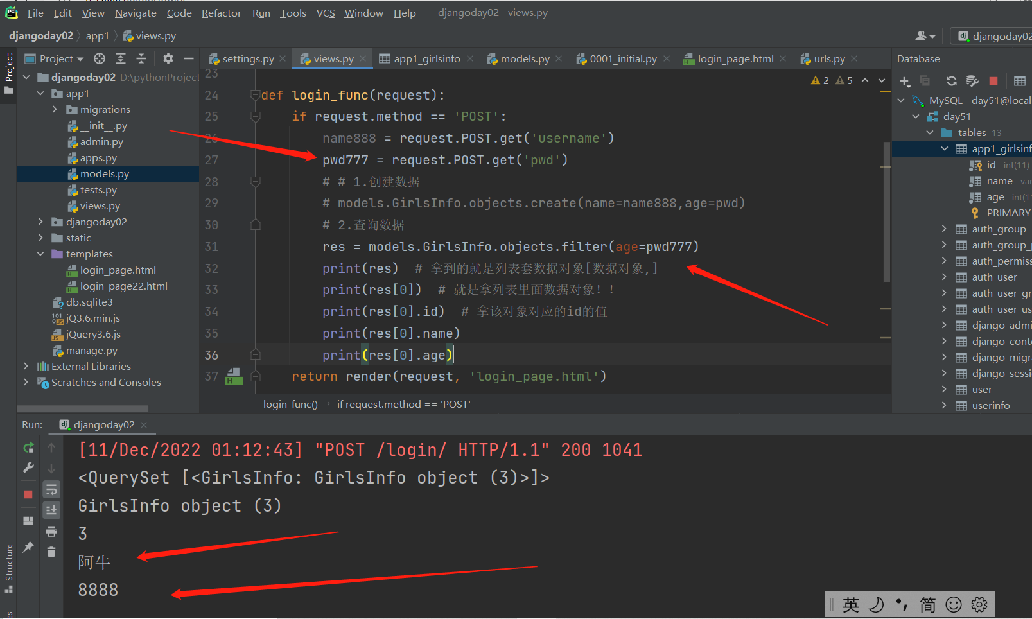Expand auth_group table in Database tree

point(944,229)
